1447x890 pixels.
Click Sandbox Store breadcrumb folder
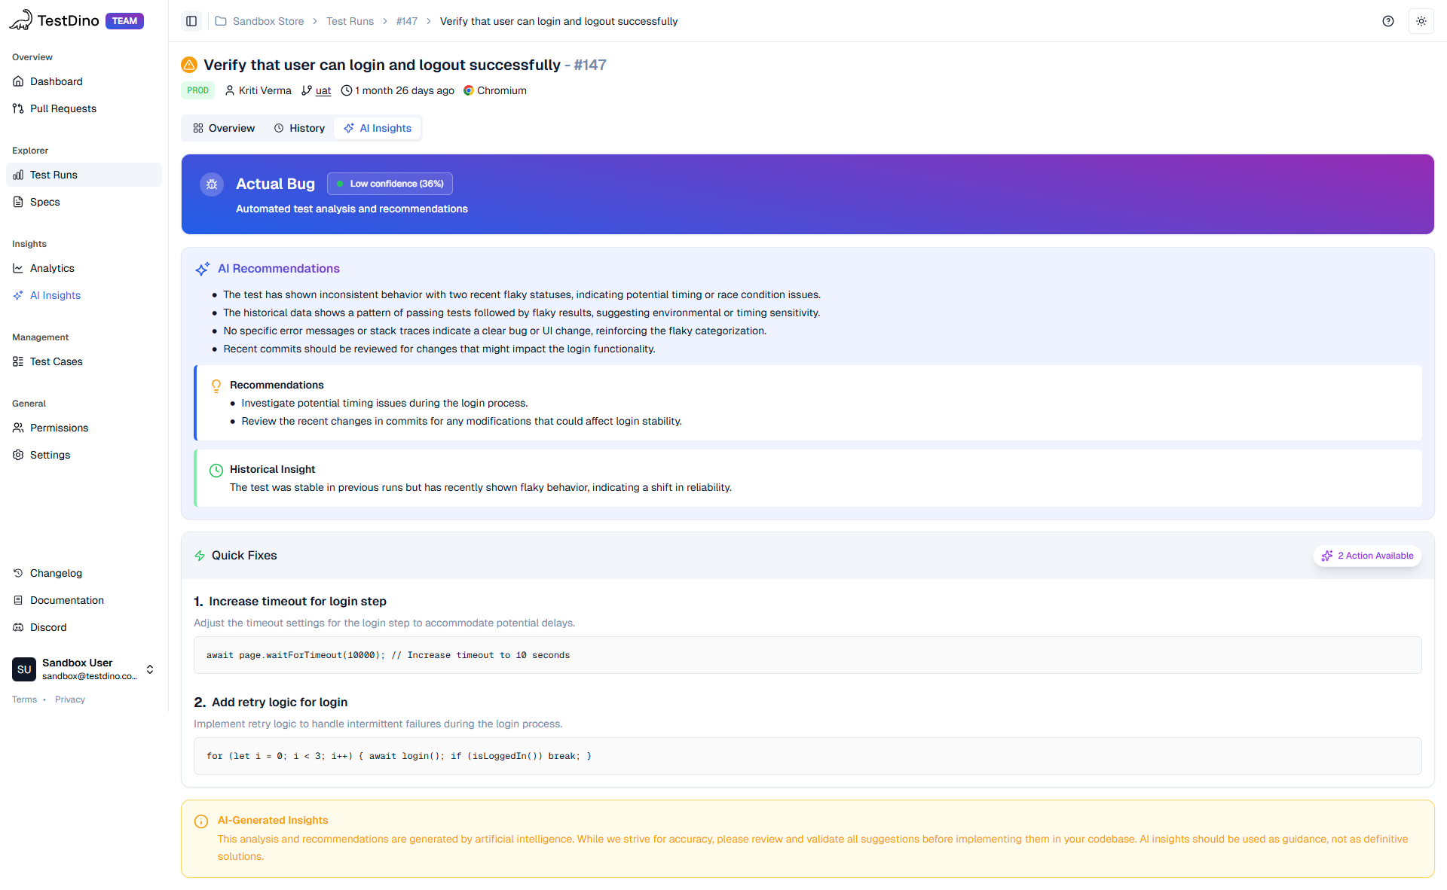[268, 21]
